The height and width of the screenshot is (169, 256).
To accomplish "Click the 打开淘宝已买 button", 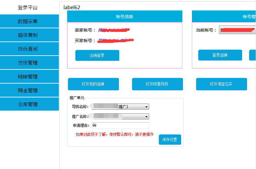I will [x=221, y=84].
